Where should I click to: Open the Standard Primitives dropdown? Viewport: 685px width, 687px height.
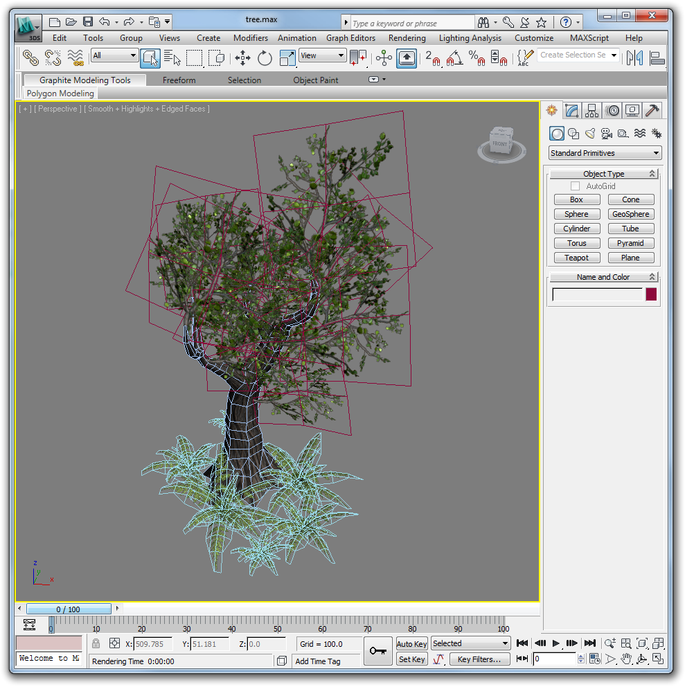(605, 153)
